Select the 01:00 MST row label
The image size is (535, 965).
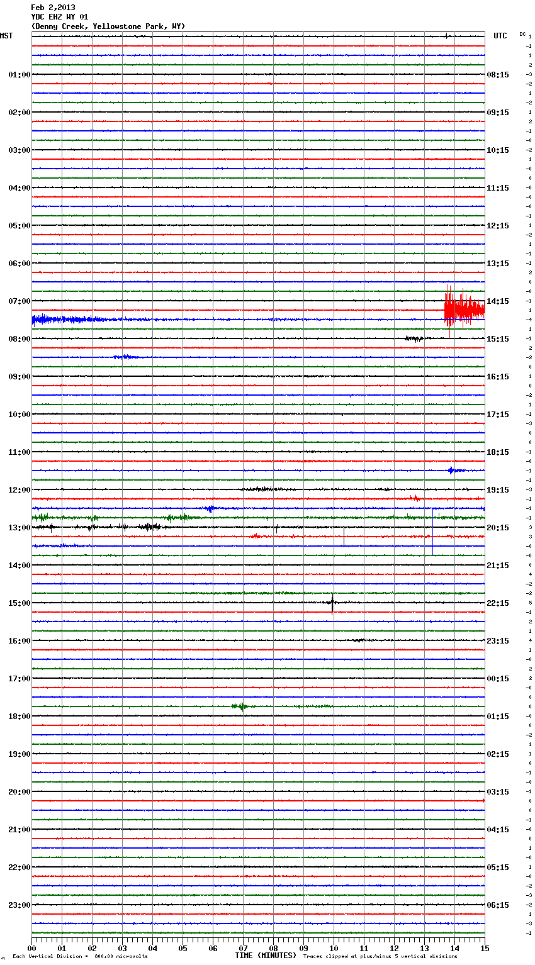coord(20,75)
